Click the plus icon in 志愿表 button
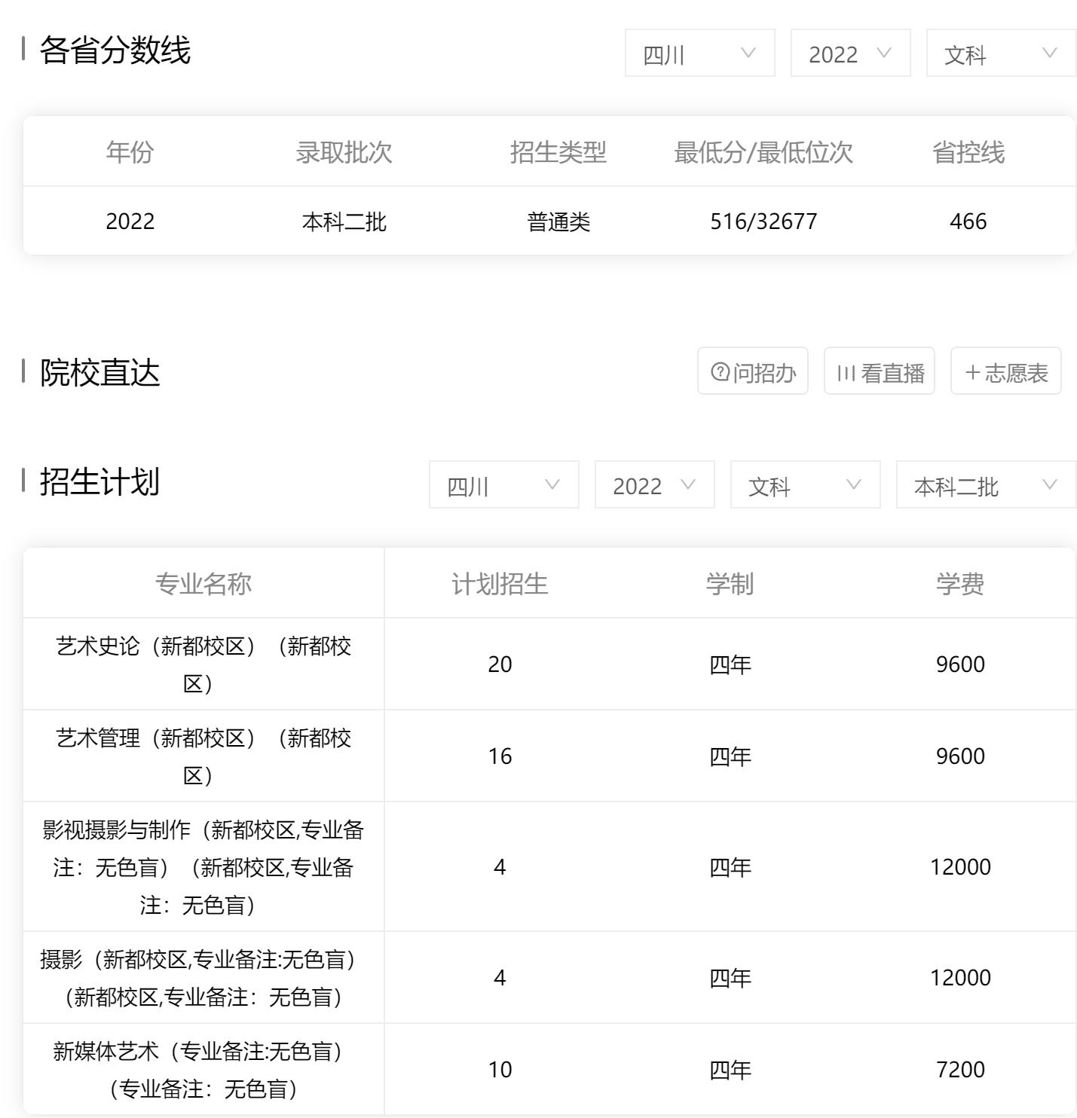The width and height of the screenshot is (1077, 1118). pyautogui.click(x=972, y=371)
